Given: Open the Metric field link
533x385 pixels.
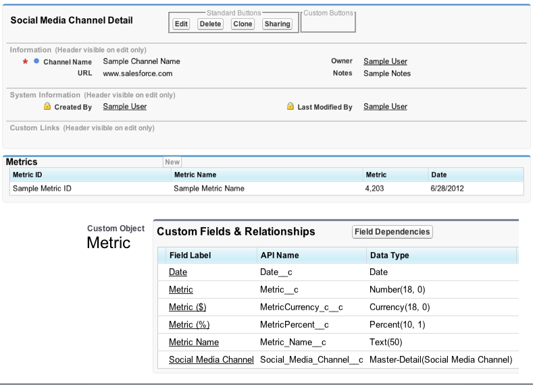Looking at the screenshot, I should pos(180,289).
